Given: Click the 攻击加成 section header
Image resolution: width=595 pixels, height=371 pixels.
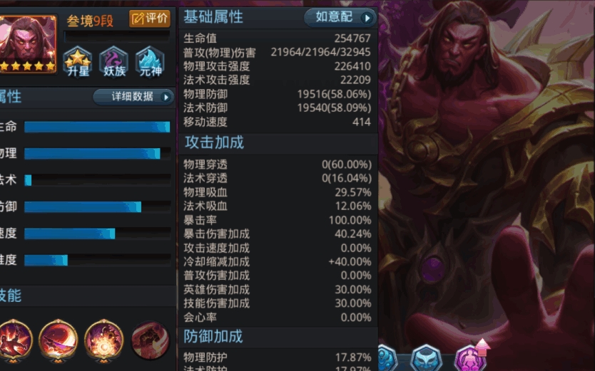Looking at the screenshot, I should 214,142.
